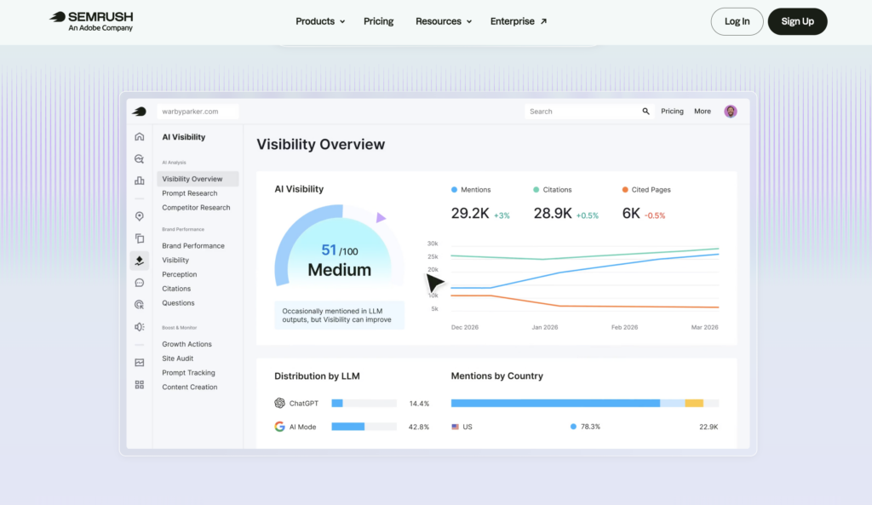This screenshot has height=505, width=872.
Task: Click the Log In button
Action: point(737,21)
